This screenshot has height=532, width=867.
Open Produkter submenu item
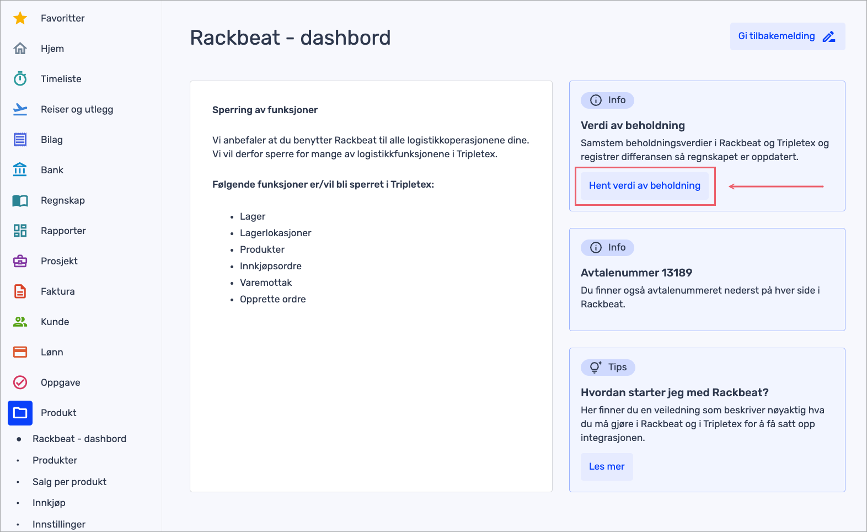pyautogui.click(x=55, y=460)
